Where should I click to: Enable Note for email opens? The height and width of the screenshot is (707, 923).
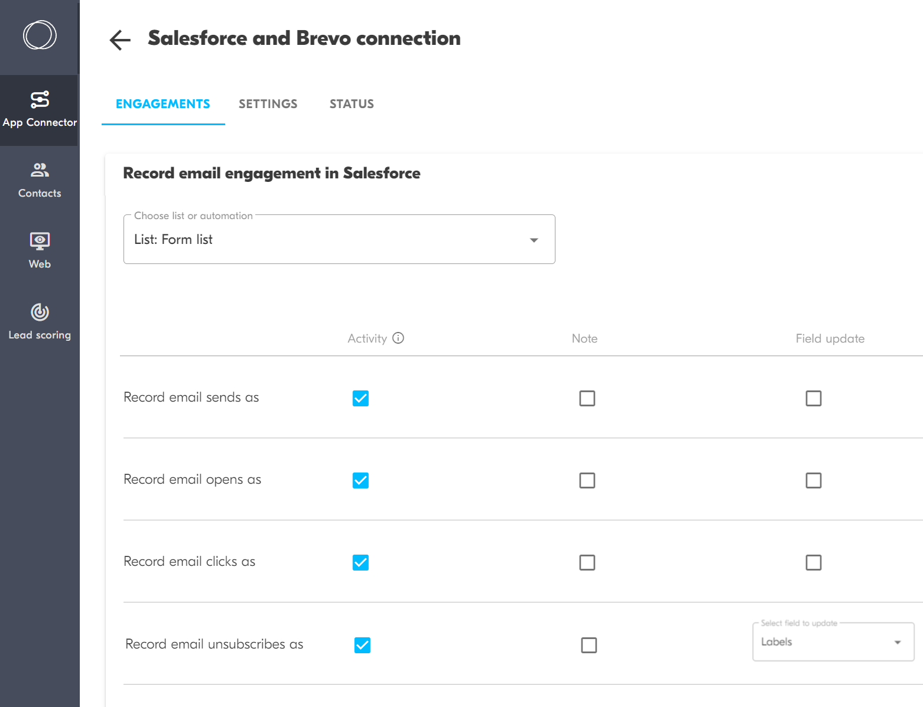587,480
